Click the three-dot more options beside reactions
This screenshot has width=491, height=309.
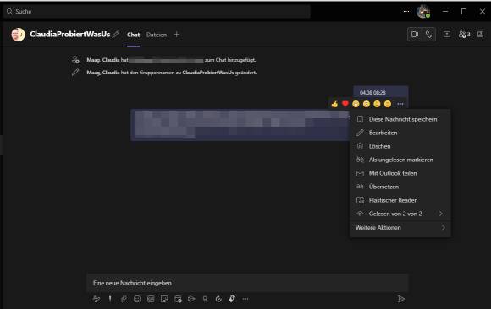coord(400,104)
